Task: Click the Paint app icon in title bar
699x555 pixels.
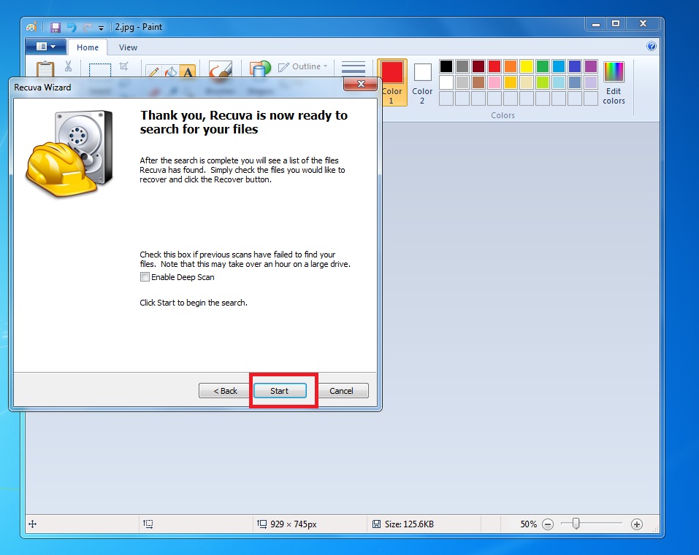Action: tap(31, 27)
